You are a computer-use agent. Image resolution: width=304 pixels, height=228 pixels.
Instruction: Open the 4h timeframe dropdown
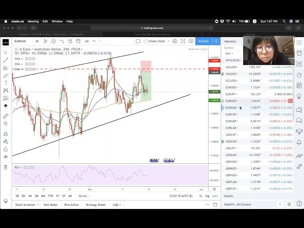pyautogui.click(x=38, y=41)
